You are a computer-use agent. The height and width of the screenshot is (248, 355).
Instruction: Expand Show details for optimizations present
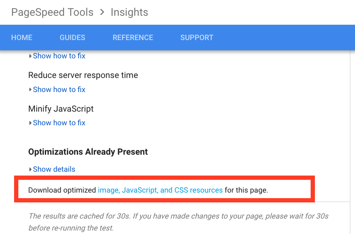(x=54, y=169)
